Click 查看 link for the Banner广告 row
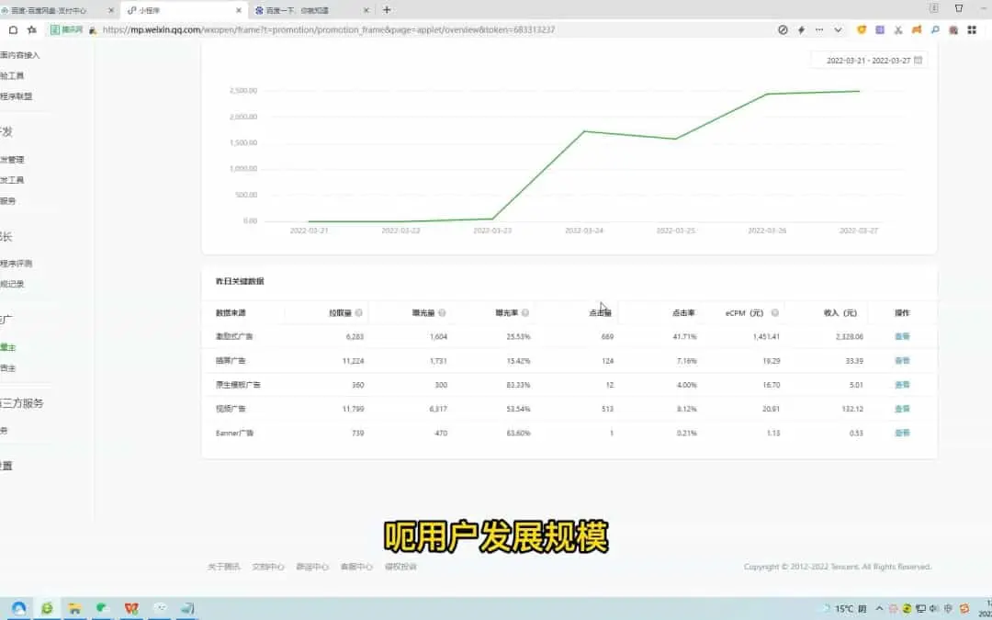The image size is (992, 620). click(x=902, y=433)
